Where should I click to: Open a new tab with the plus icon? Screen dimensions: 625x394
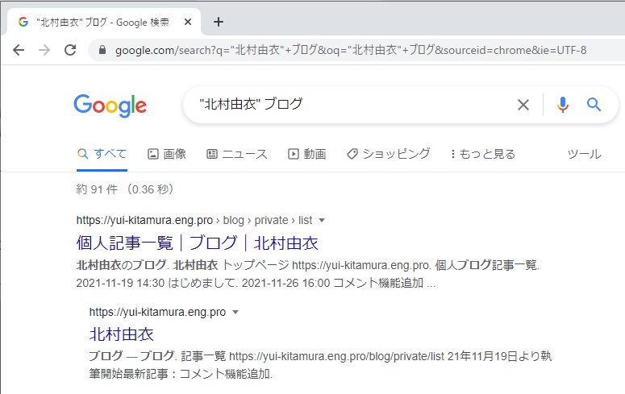click(219, 22)
